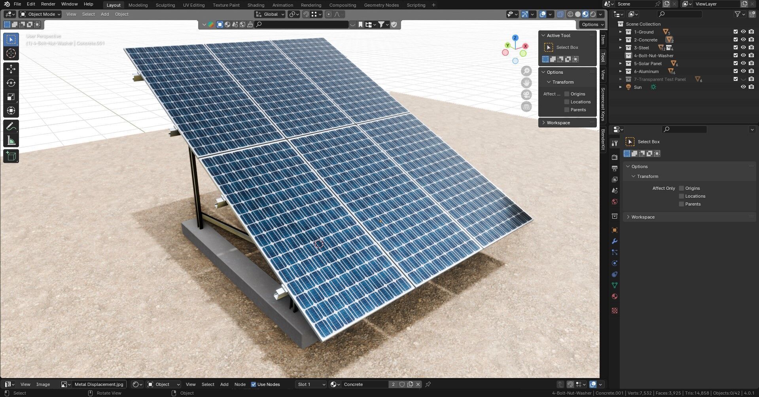
Task: Activate the Rotate tool
Action: click(x=11, y=83)
